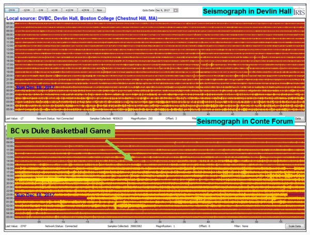Click the 'Magnification: 250' status entry

pyautogui.click(x=142, y=119)
